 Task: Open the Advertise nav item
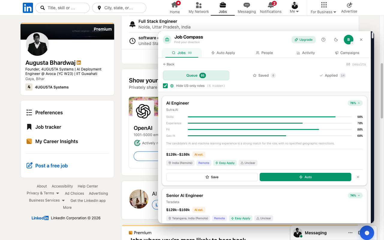click(x=349, y=8)
